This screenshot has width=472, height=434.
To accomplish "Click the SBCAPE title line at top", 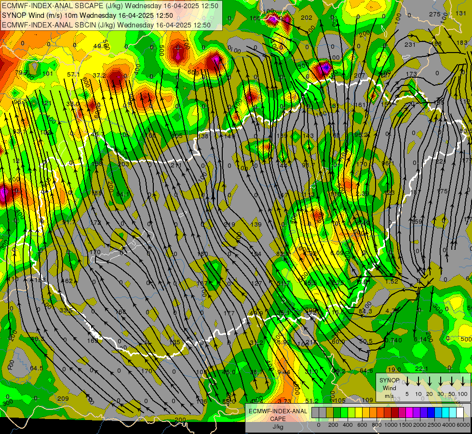I will pyautogui.click(x=110, y=5).
